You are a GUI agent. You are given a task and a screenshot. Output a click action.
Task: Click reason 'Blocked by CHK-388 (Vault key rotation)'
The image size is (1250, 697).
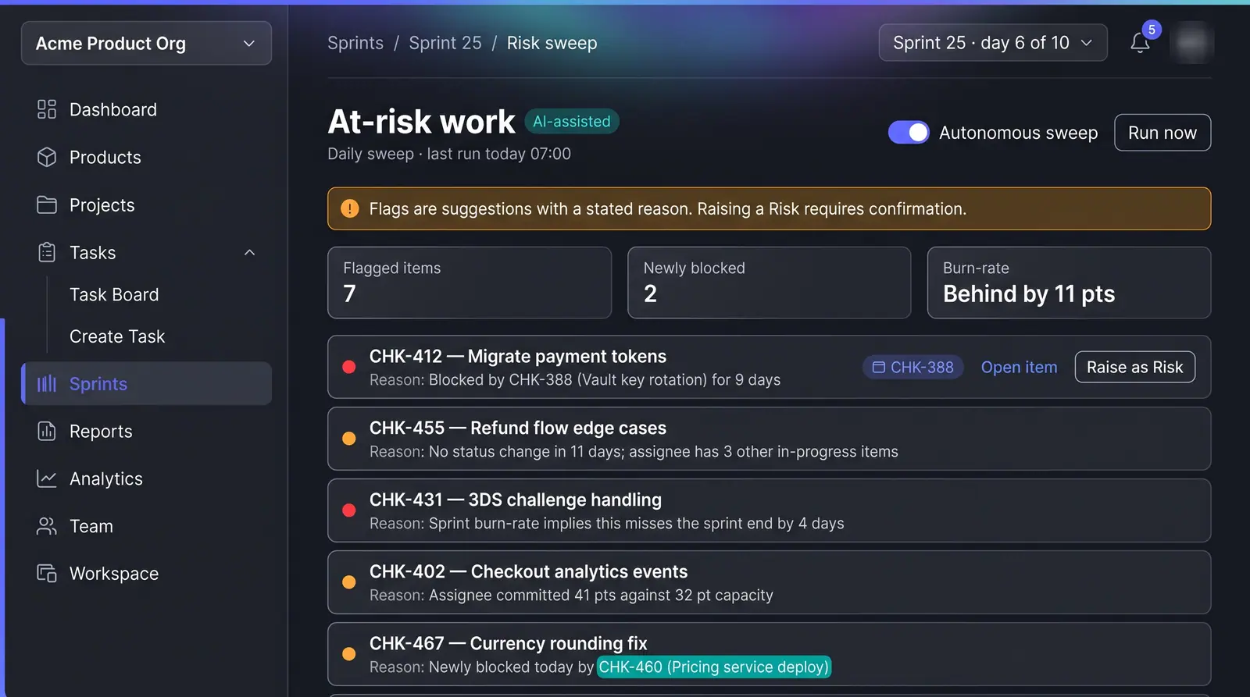(x=568, y=379)
